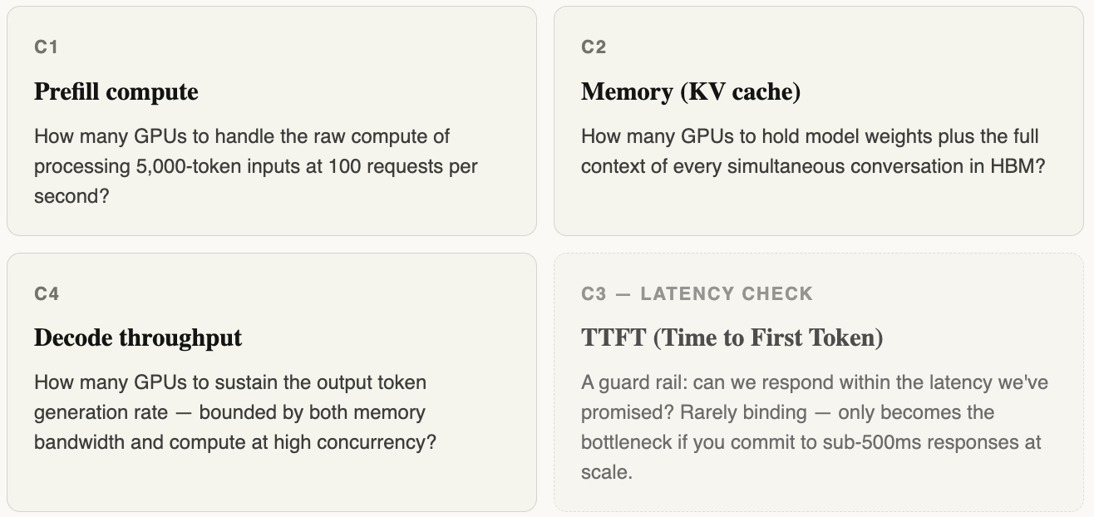Image resolution: width=1094 pixels, height=517 pixels.
Task: Click 'bandwidth and compute at high concurrency' line
Action: pyautogui.click(x=235, y=442)
